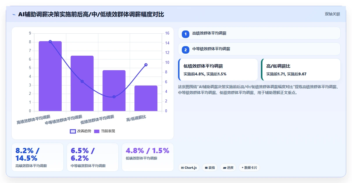Click the 8.2% / 14.5% stat card
The width and height of the screenshot is (352, 183).
38,157
